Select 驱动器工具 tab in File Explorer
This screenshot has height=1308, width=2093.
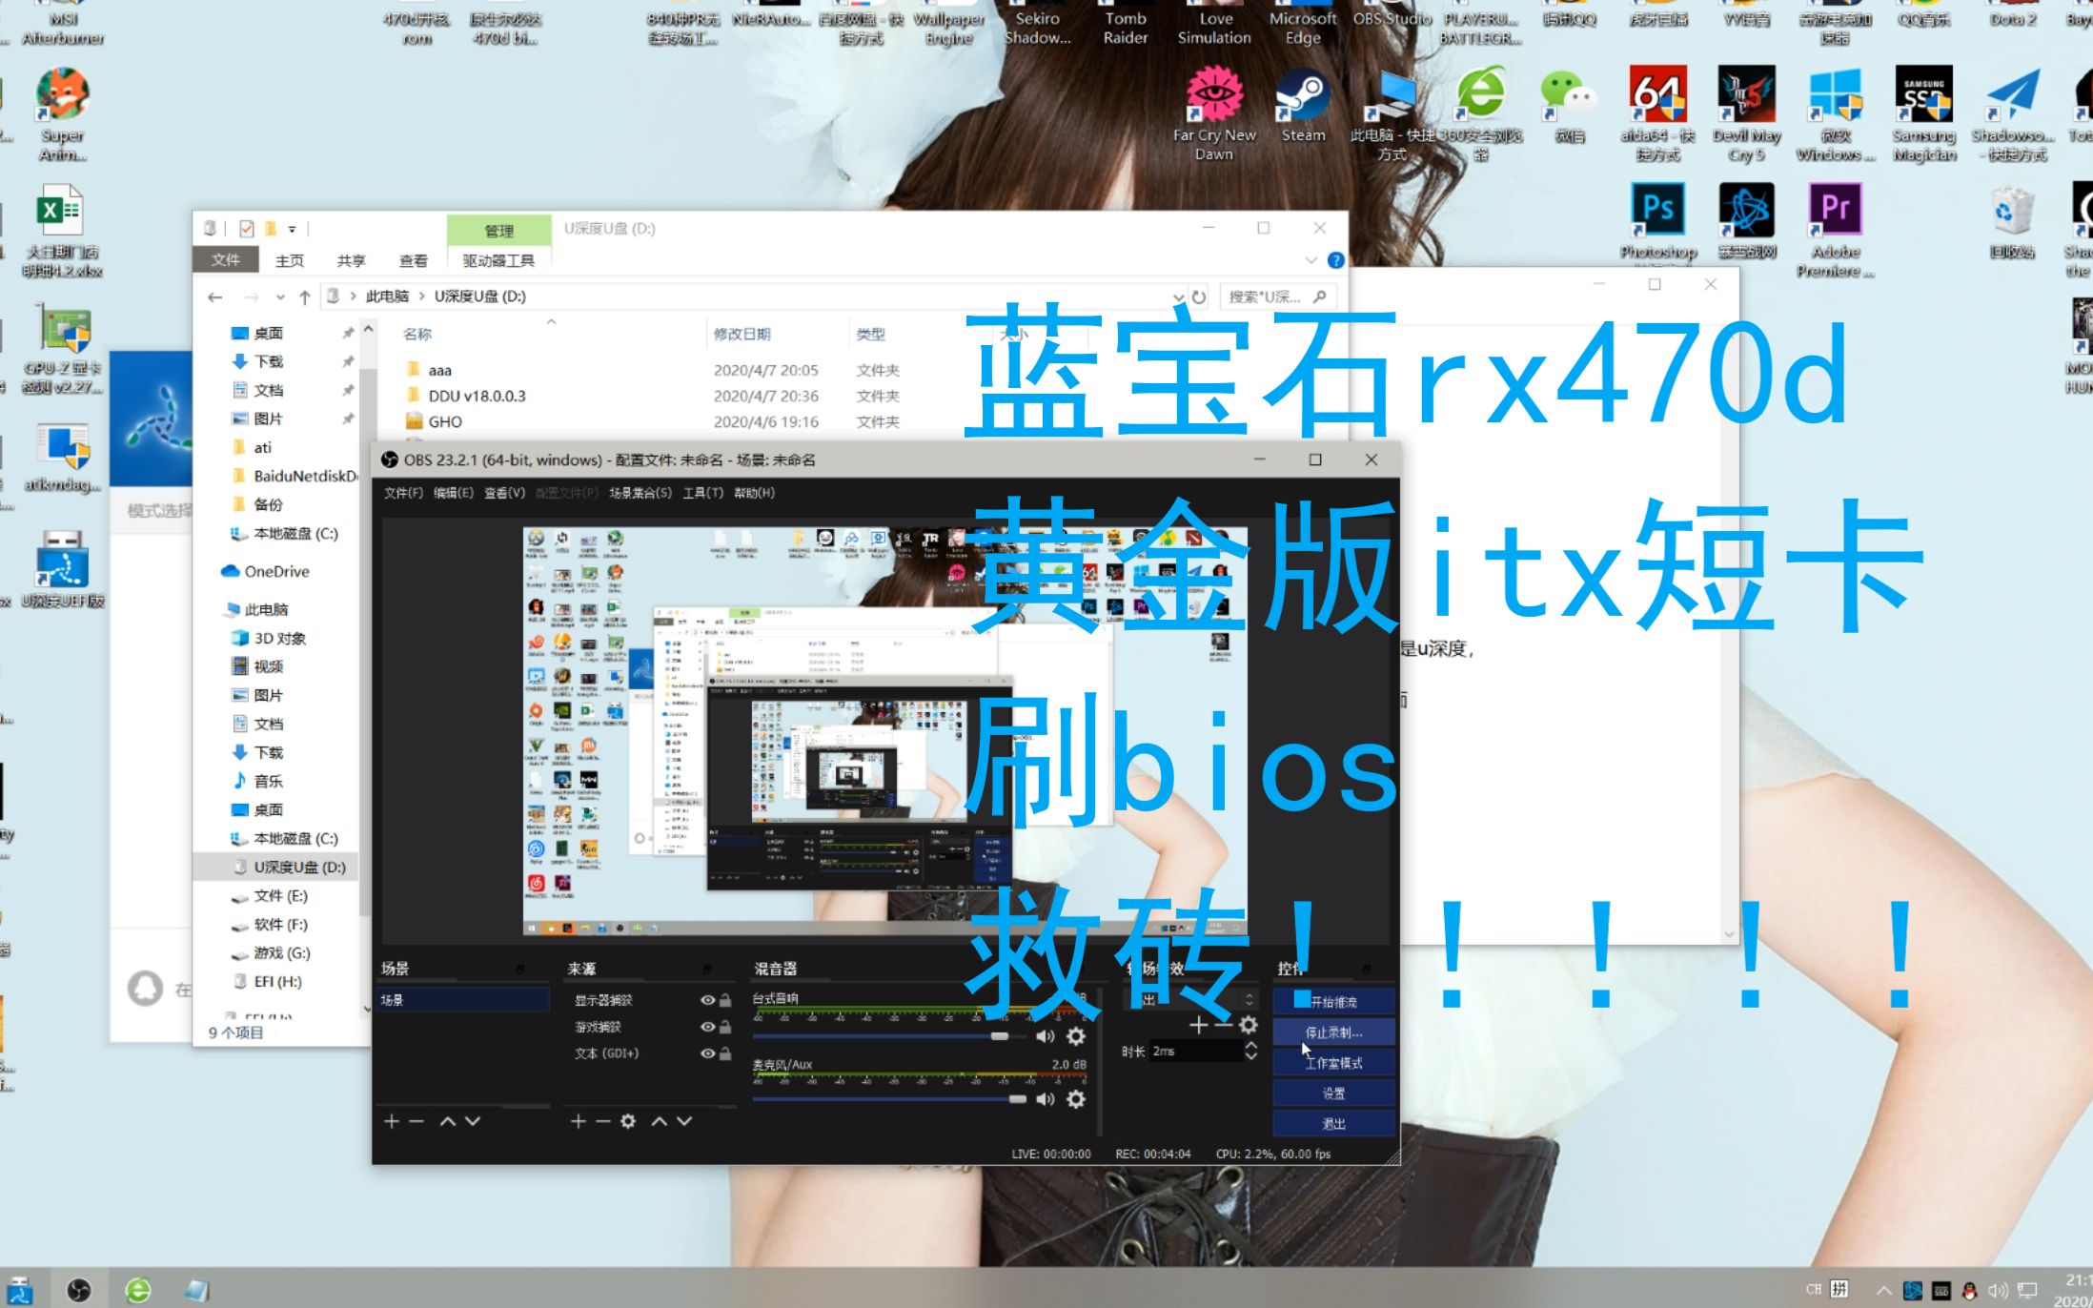tap(498, 260)
